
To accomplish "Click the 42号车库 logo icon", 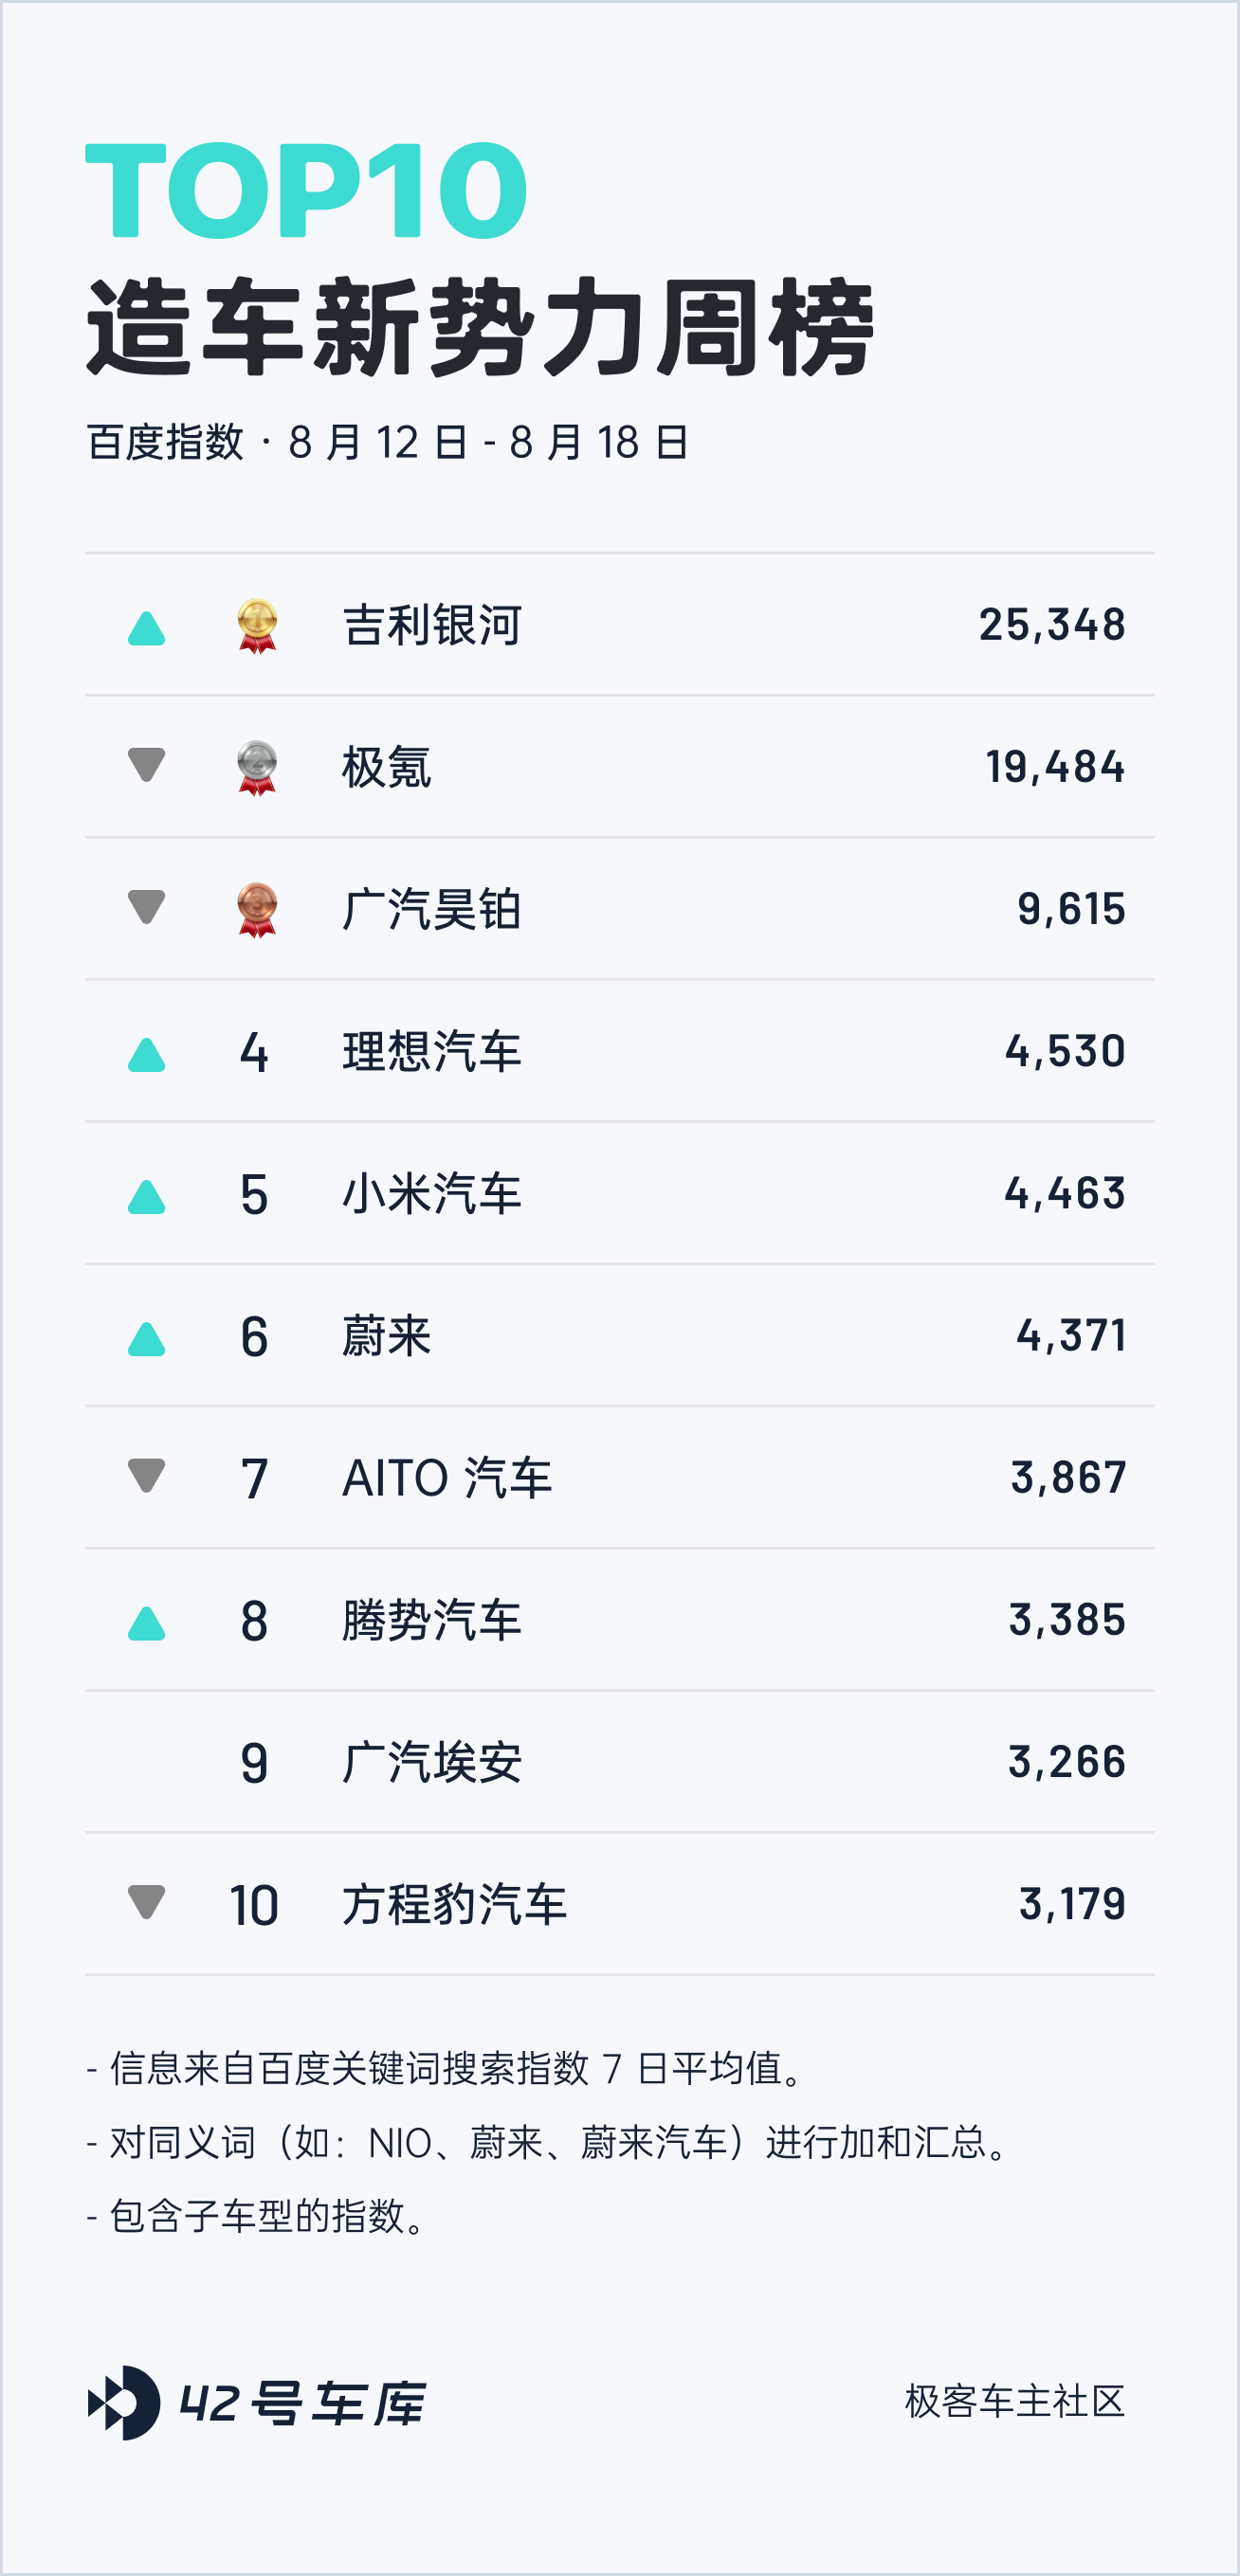I will [x=124, y=2402].
